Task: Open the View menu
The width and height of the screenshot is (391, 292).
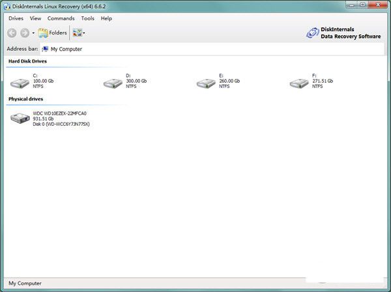Action: pos(35,18)
